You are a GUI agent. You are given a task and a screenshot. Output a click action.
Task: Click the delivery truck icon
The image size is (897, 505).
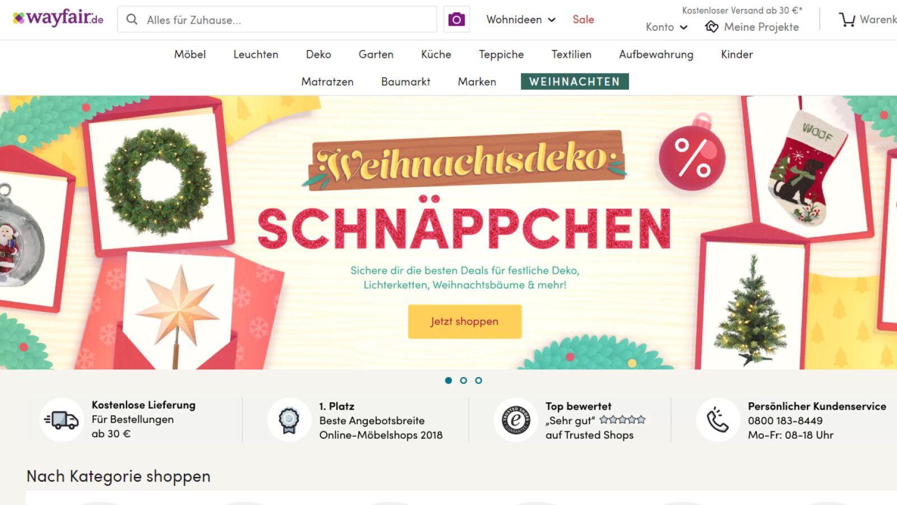tap(62, 420)
